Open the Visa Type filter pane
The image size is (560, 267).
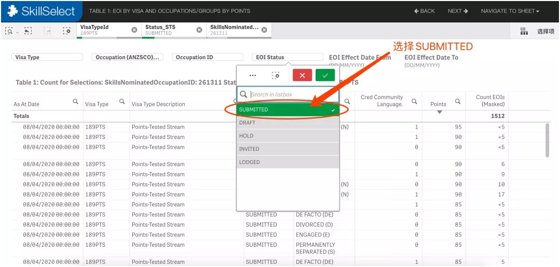[47, 57]
